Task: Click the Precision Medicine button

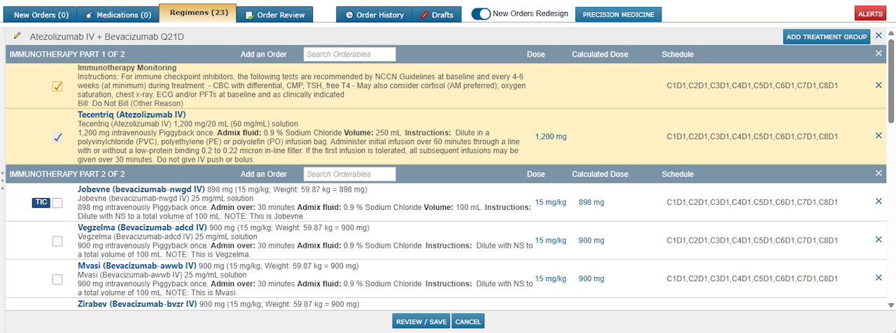Action: pos(618,14)
